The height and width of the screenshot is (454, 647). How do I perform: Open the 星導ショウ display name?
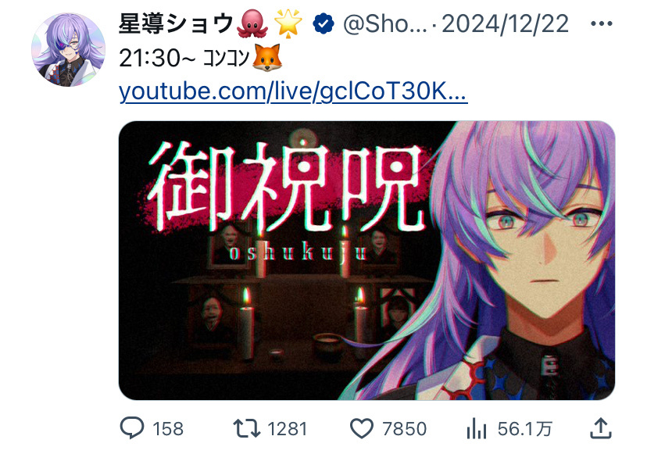click(176, 23)
